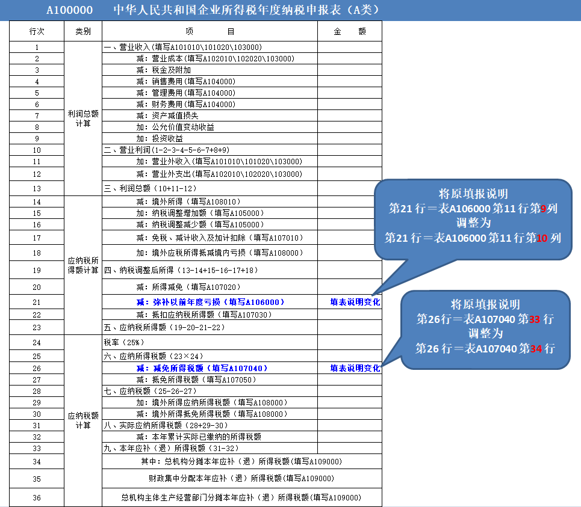Image resolution: width=581 pixels, height=507 pixels.
Task: Select the 减：纳税调整减少额 row
Action: coord(210,225)
